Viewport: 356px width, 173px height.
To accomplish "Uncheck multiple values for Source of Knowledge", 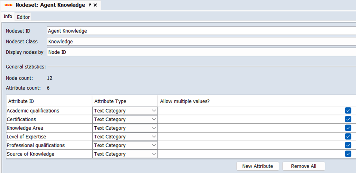I will pos(348,154).
